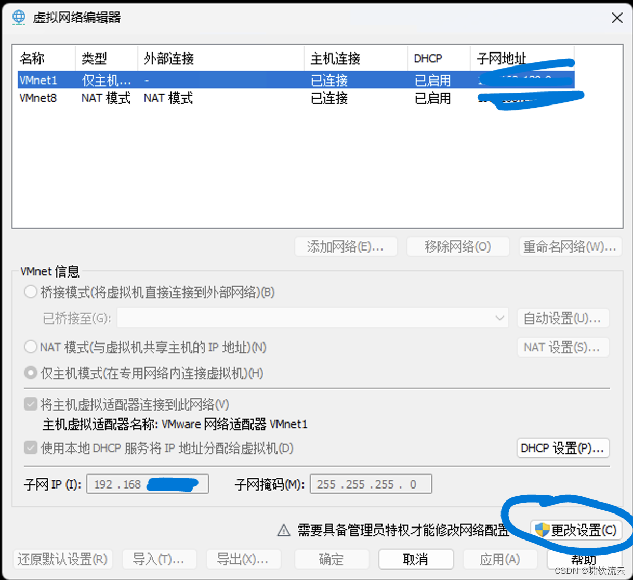Select the 仅主机模式 radio button
The width and height of the screenshot is (633, 580).
pos(30,373)
